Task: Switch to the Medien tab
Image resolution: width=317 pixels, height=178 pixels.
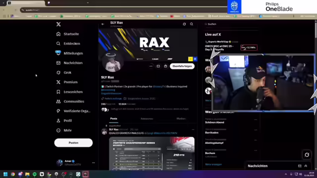Action: point(181,119)
